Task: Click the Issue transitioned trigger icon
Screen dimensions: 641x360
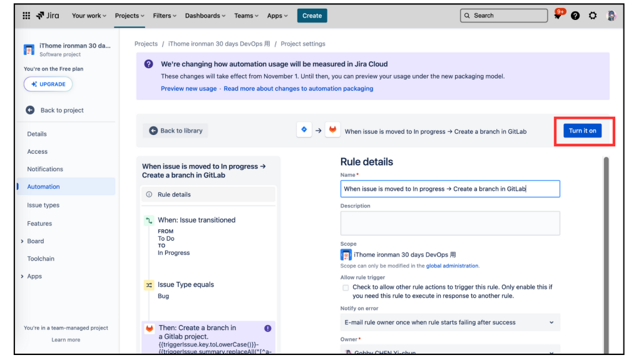Action: [x=149, y=221]
